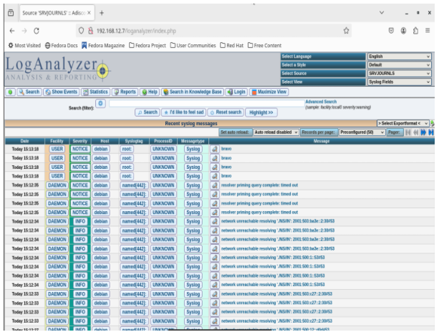
Task: Open Firefox View tab icon
Action: (x=11, y=13)
